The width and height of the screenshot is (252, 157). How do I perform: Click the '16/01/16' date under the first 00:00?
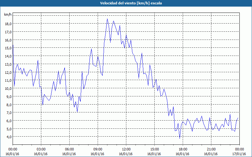[12, 154]
